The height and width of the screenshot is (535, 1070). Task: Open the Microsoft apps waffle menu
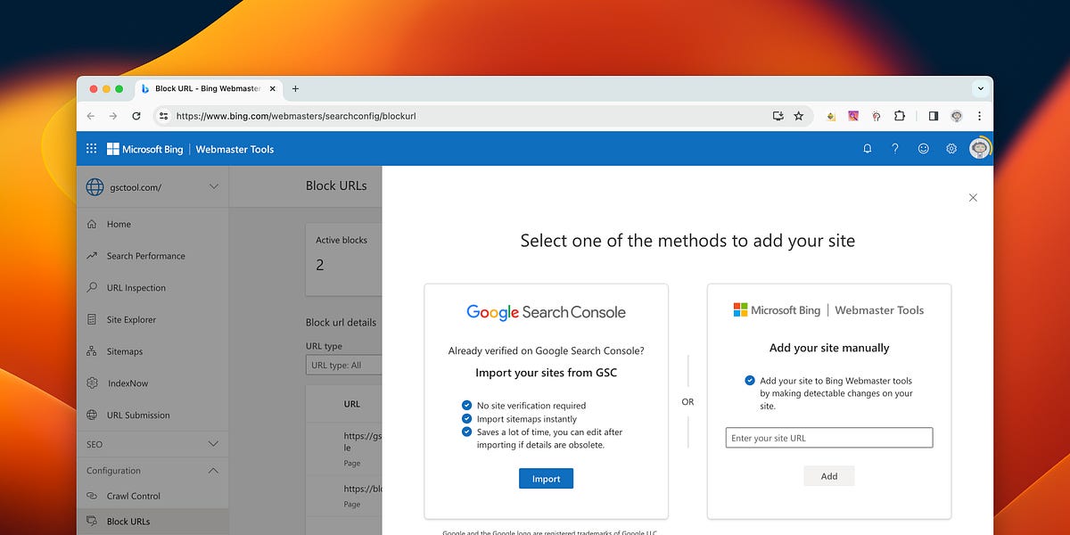click(90, 148)
